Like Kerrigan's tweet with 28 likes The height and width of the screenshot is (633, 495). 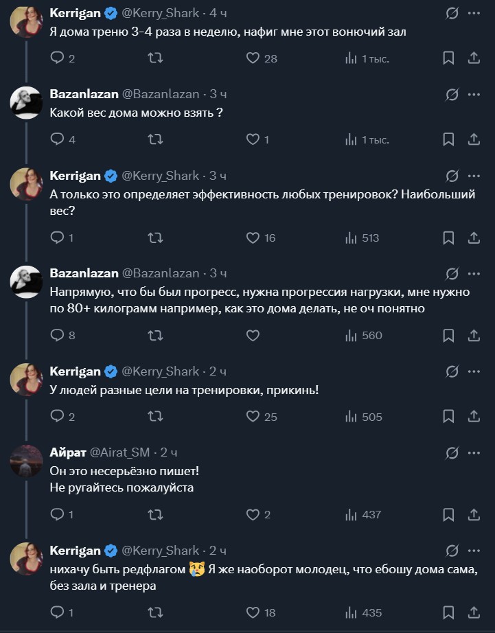253,58
